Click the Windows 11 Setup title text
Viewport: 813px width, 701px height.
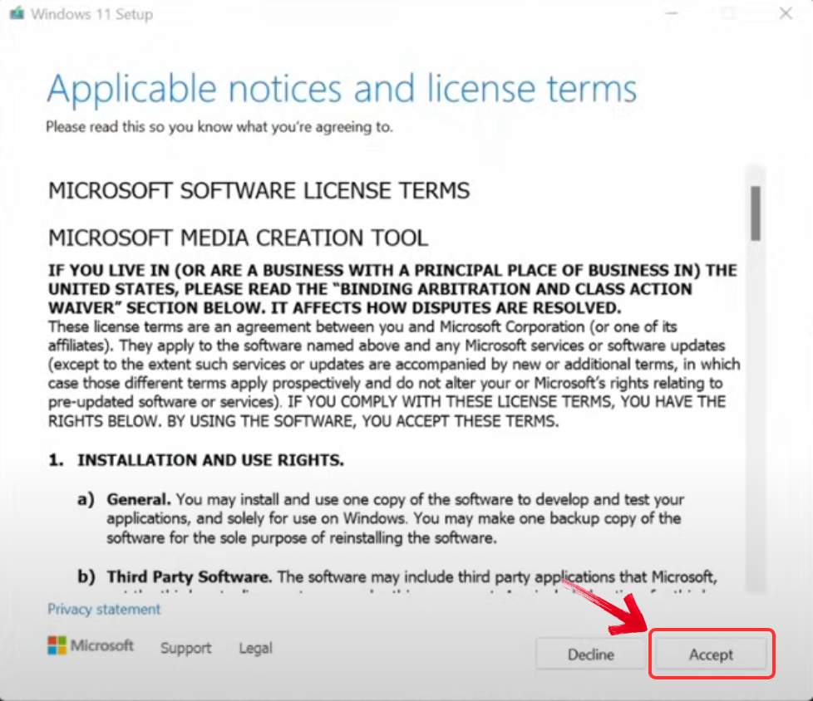pos(91,13)
